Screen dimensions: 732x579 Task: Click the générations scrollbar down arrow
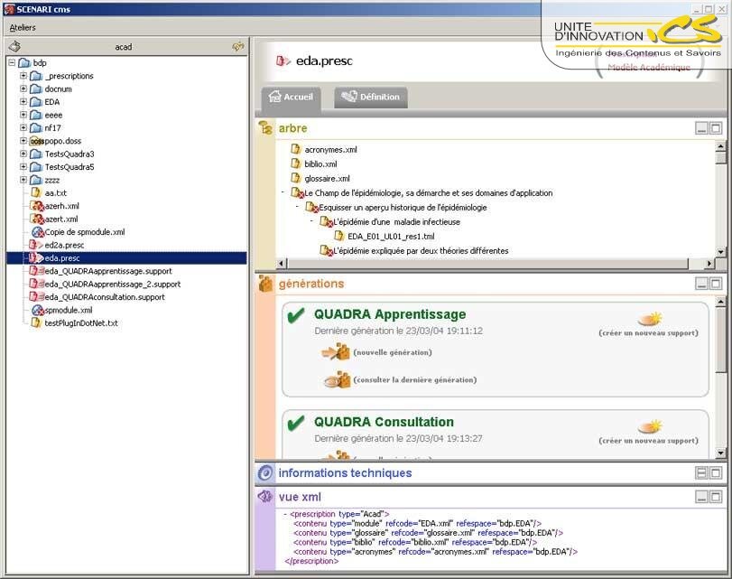720,453
